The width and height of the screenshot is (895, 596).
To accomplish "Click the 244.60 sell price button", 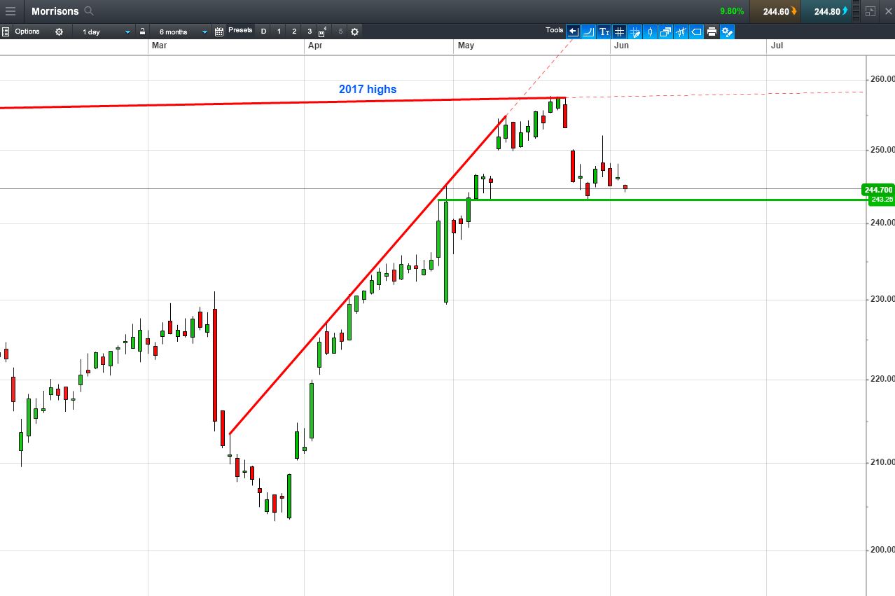I will coord(775,11).
